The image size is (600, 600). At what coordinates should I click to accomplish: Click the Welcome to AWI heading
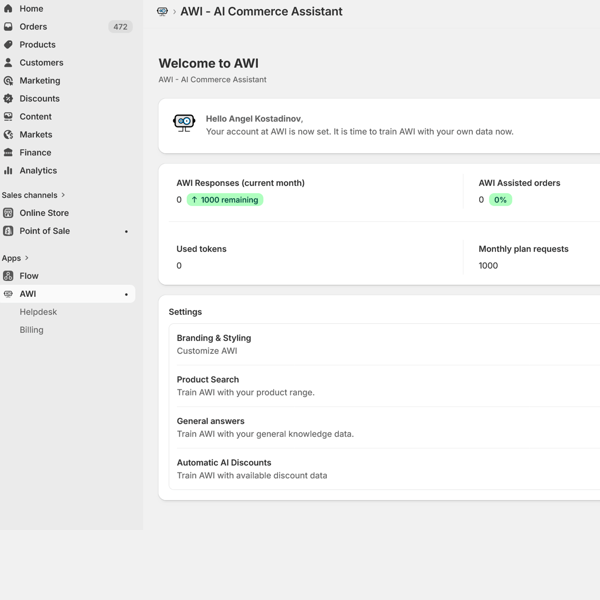point(208,63)
